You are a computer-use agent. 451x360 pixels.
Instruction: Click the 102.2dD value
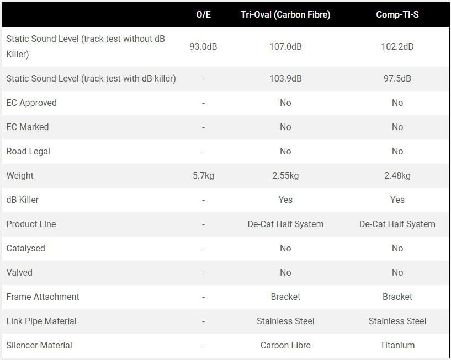pyautogui.click(x=397, y=46)
